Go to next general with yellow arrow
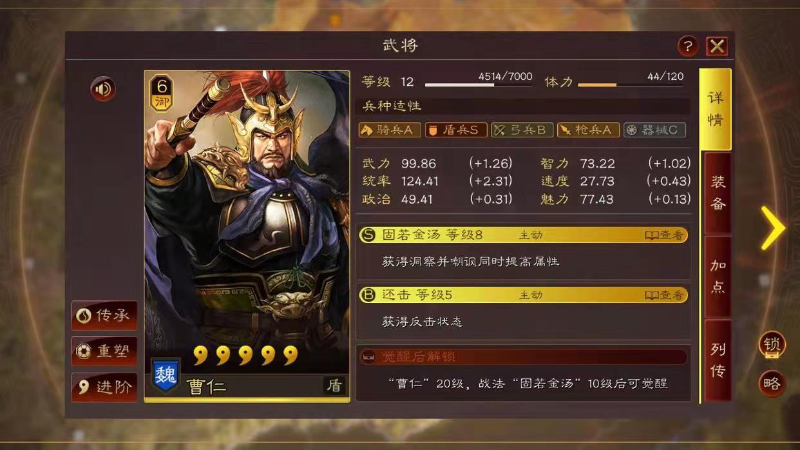Screen dimensions: 800x450 [773, 228]
